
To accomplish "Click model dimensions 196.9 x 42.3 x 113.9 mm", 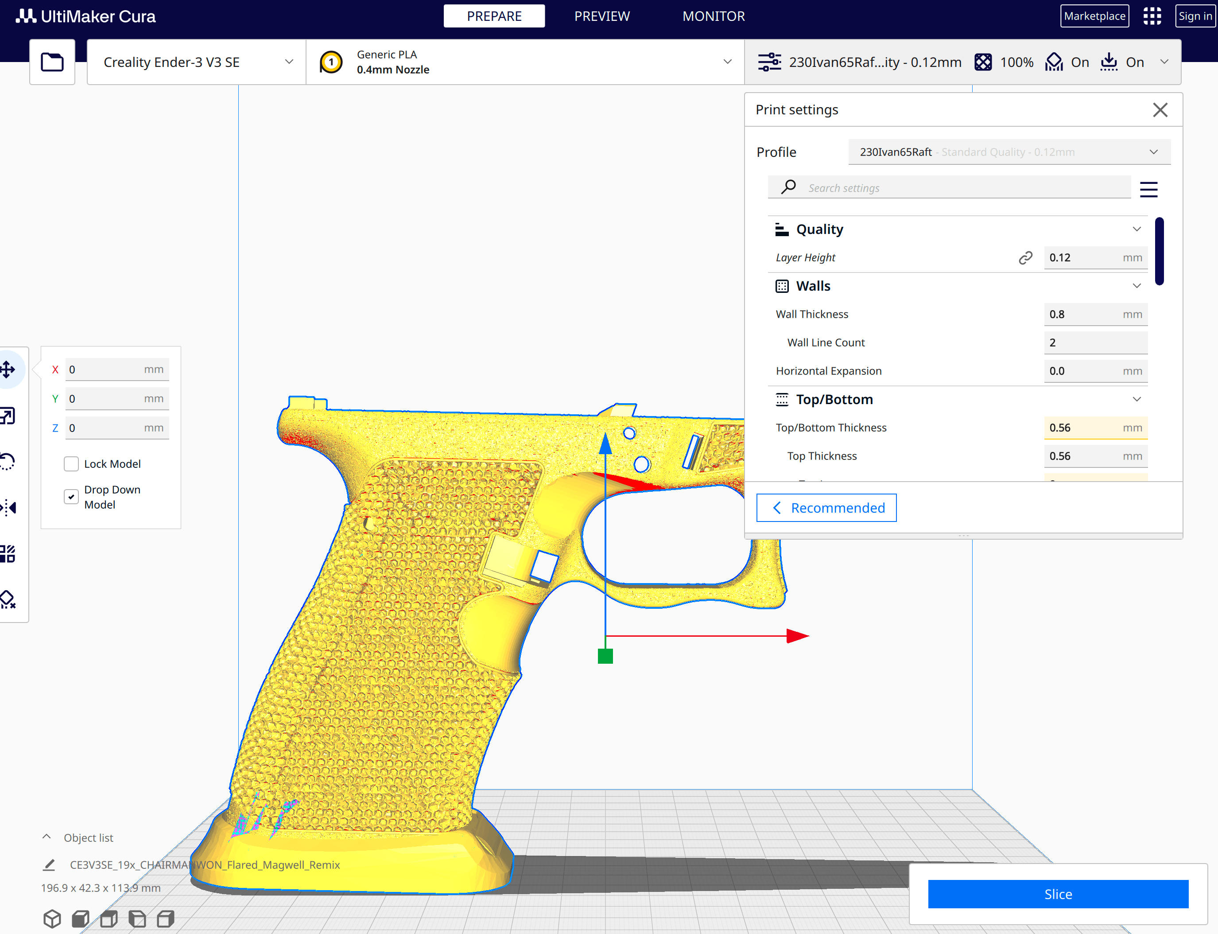I will click(101, 888).
